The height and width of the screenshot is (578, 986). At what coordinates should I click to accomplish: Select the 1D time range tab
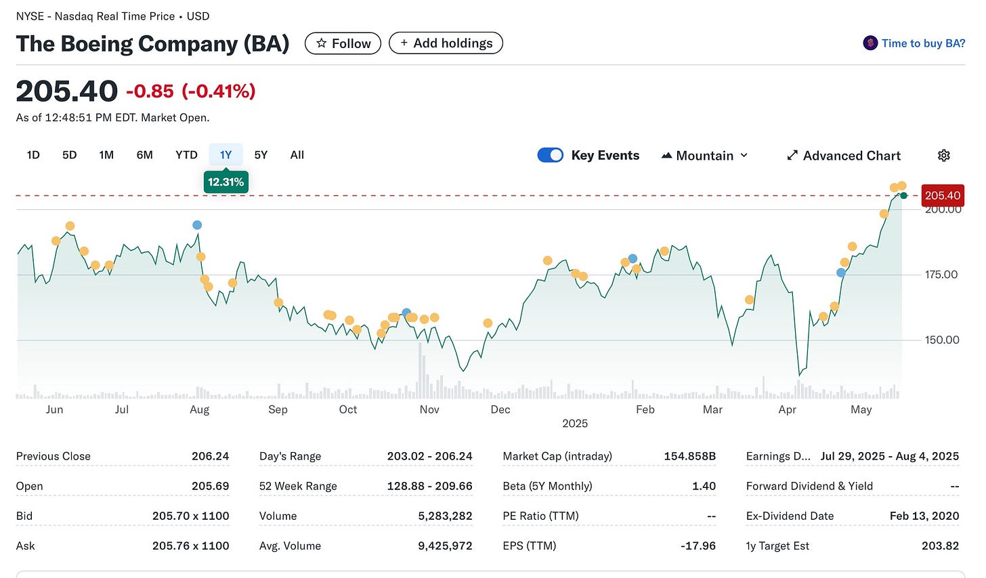click(x=33, y=155)
